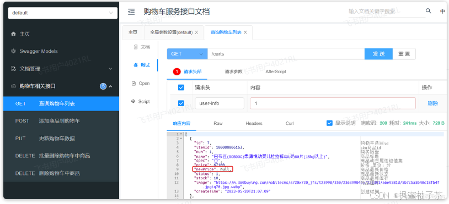The width and height of the screenshot is (449, 204).
Task: Click the 728 B size value
Action: (438, 123)
